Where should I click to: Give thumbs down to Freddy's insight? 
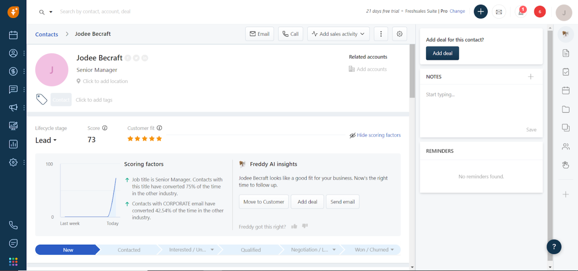point(304,226)
